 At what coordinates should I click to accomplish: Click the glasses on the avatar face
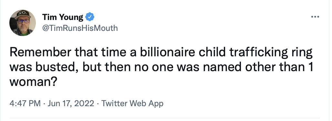(23, 21)
